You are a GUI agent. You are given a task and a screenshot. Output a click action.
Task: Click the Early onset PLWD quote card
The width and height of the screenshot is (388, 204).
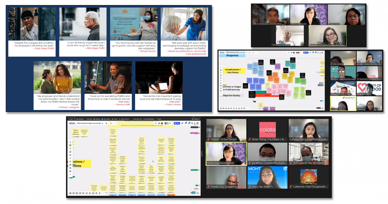point(32,32)
